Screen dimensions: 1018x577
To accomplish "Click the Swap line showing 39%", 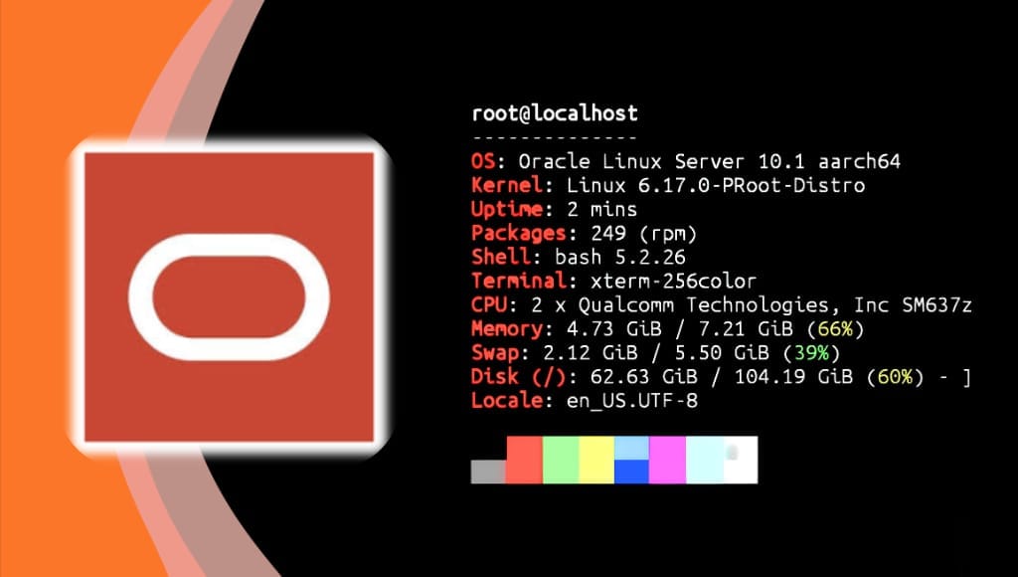I will 656,353.
